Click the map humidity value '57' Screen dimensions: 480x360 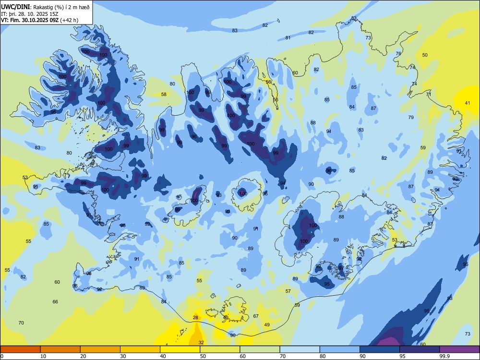tap(288, 291)
